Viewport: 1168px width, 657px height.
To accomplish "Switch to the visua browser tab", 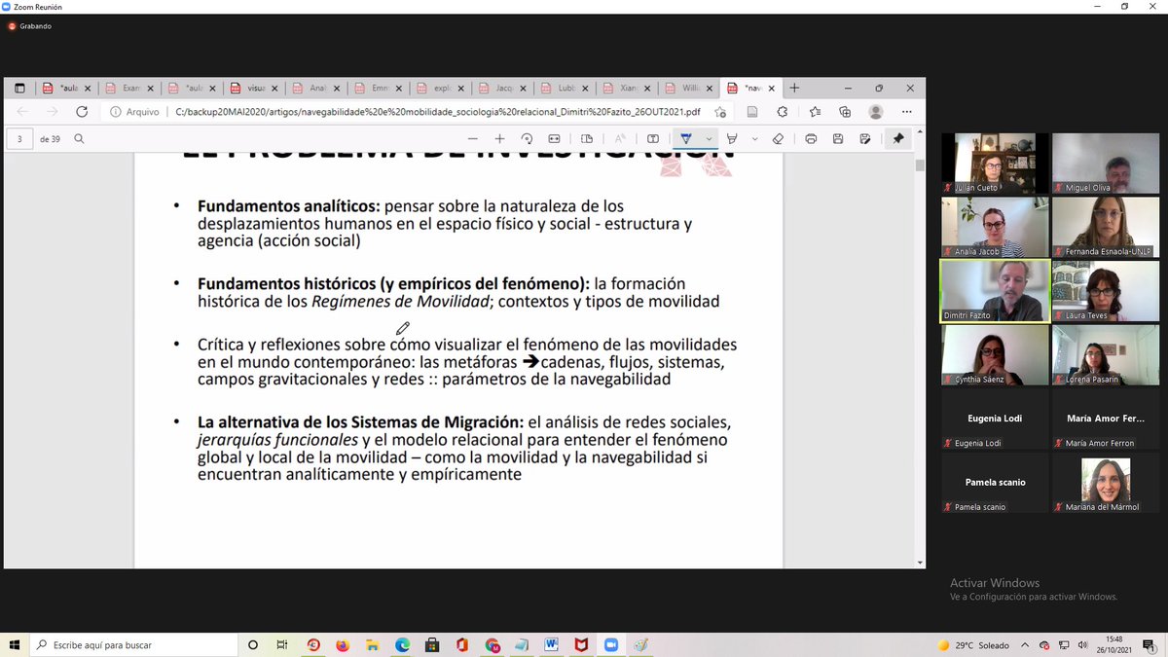I will point(255,87).
